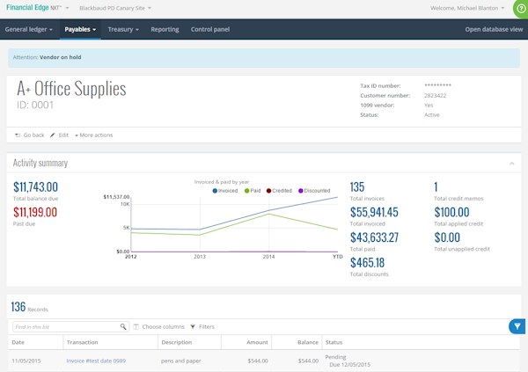Open the Blackbaud PD Canary Site dropdown
Image resolution: width=528 pixels, height=372 pixels.
pos(115,8)
